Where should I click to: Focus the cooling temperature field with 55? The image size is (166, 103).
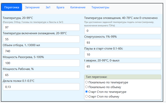41,39
